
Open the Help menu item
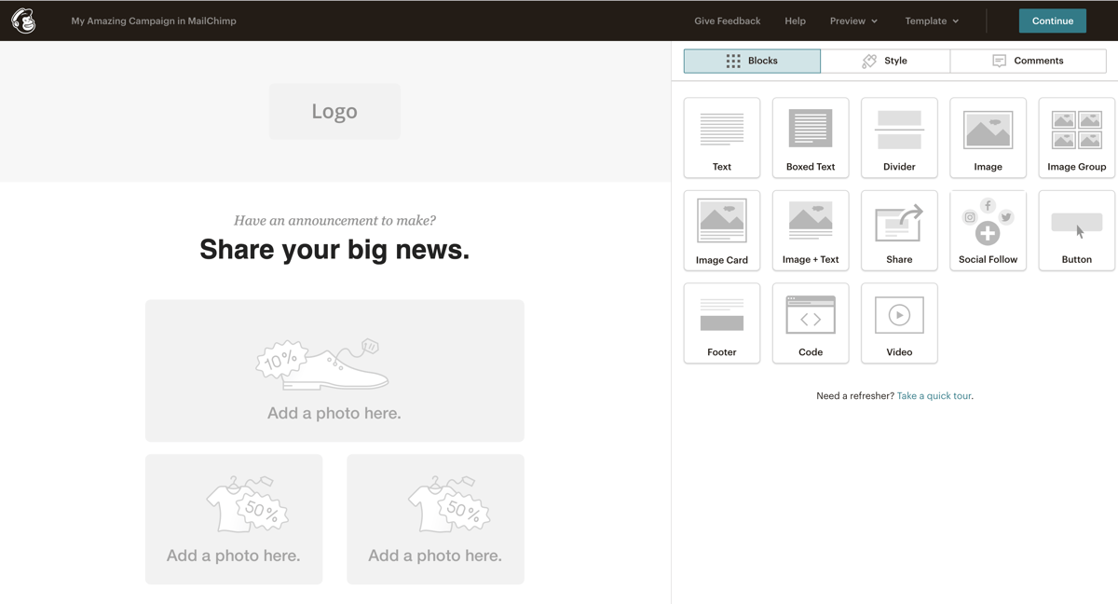click(795, 21)
